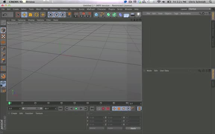Add a camera object
The width and height of the screenshot is (215, 134).
(133, 15)
